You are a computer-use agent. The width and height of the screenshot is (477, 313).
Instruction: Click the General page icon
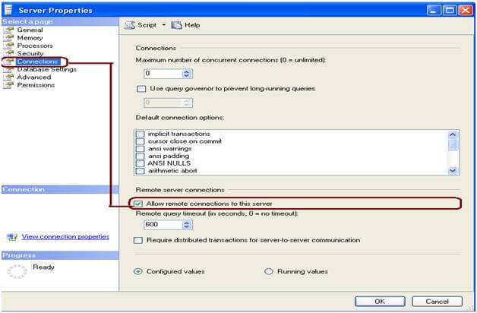pos(9,30)
